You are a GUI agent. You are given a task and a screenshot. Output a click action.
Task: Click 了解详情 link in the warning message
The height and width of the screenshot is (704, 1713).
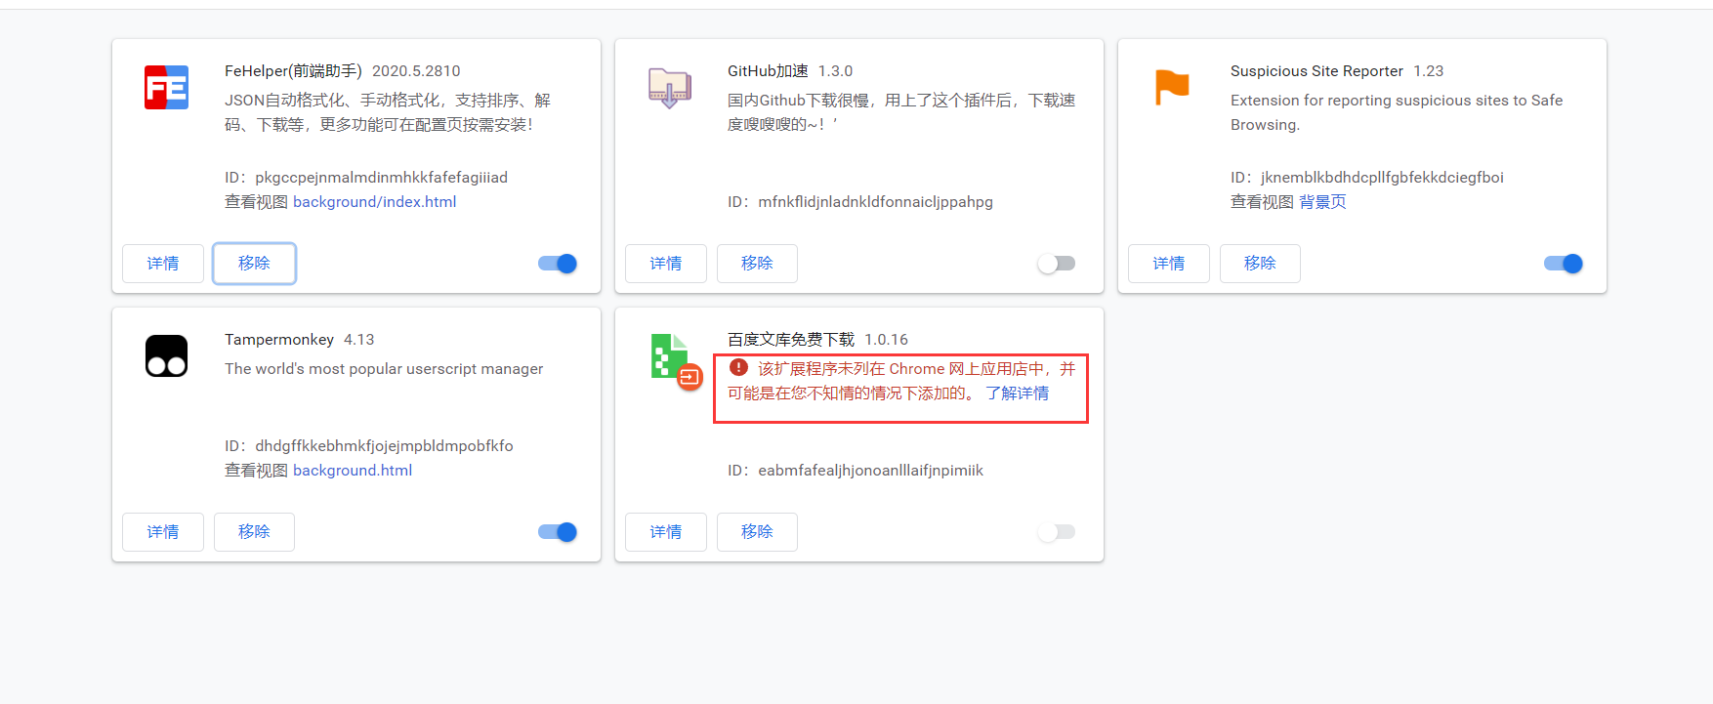(1017, 393)
